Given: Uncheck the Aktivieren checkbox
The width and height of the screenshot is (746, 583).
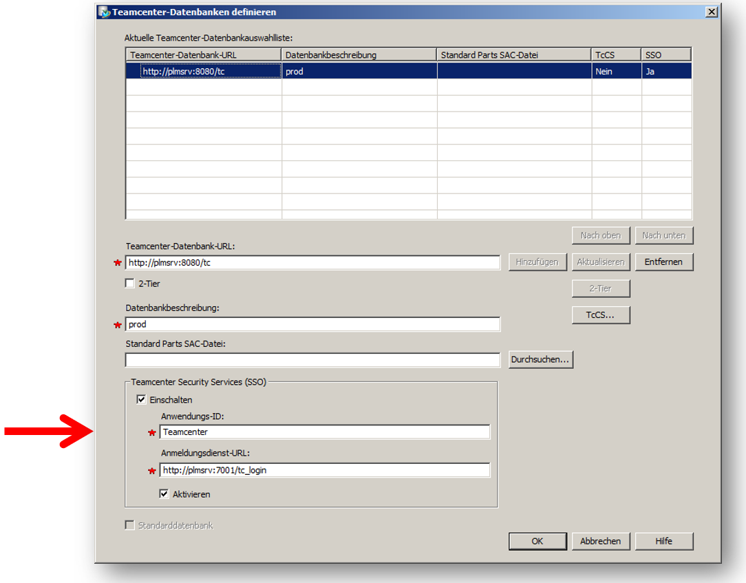Looking at the screenshot, I should coord(164,494).
